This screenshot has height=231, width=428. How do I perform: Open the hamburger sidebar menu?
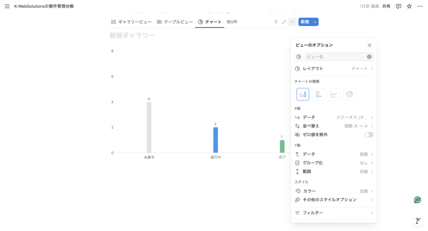pyautogui.click(x=7, y=6)
